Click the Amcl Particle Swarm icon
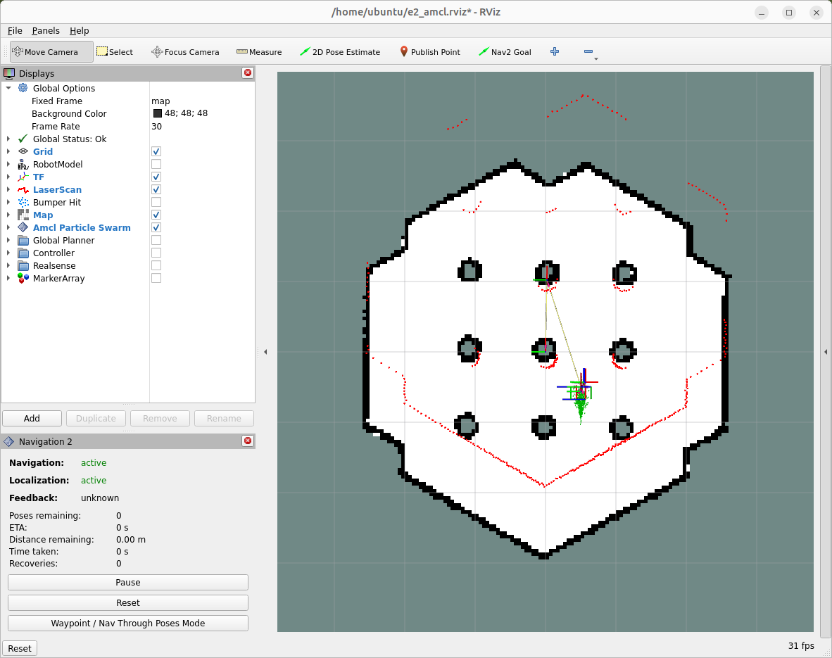 click(23, 227)
